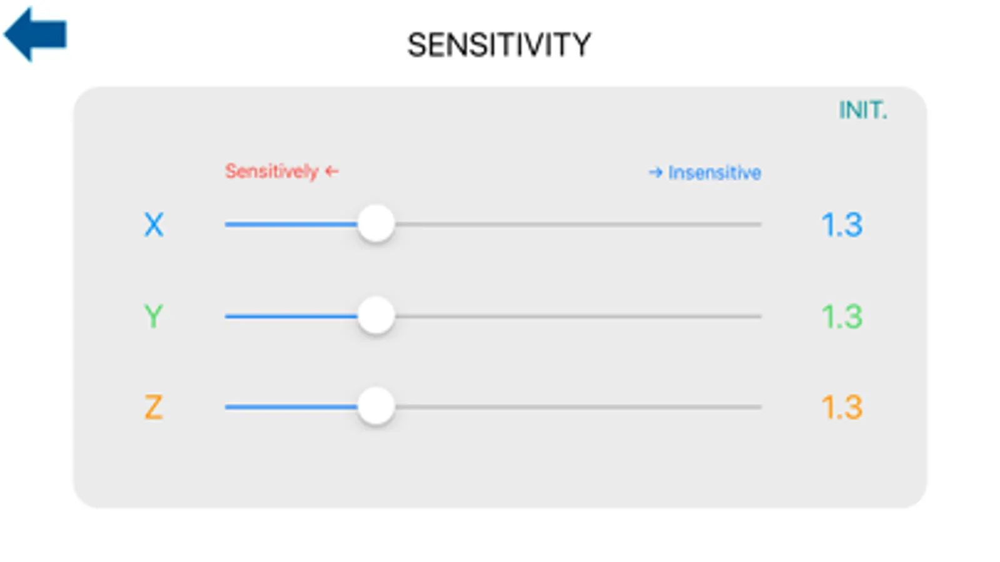Click the Y axis slider knob
The width and height of the screenshot is (1000, 562).
[376, 315]
